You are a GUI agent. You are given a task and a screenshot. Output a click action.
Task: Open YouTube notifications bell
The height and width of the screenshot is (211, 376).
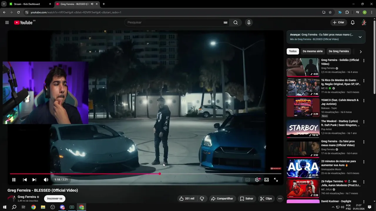tap(353, 23)
